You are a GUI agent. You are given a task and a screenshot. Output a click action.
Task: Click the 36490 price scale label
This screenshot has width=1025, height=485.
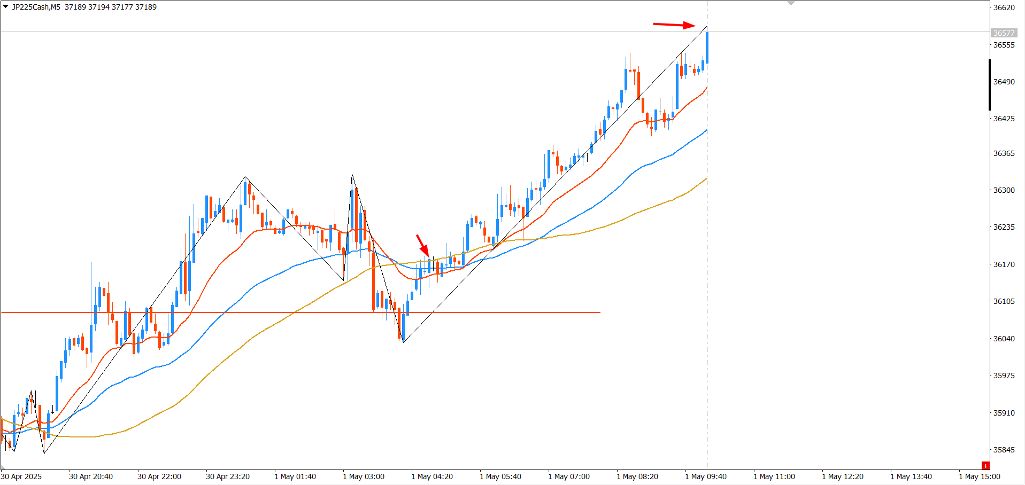(x=1004, y=82)
